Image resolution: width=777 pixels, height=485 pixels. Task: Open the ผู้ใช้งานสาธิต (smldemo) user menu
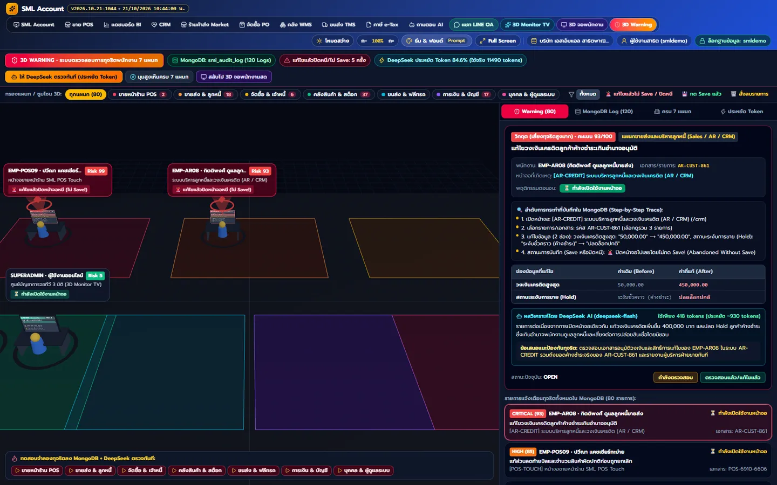tap(655, 41)
